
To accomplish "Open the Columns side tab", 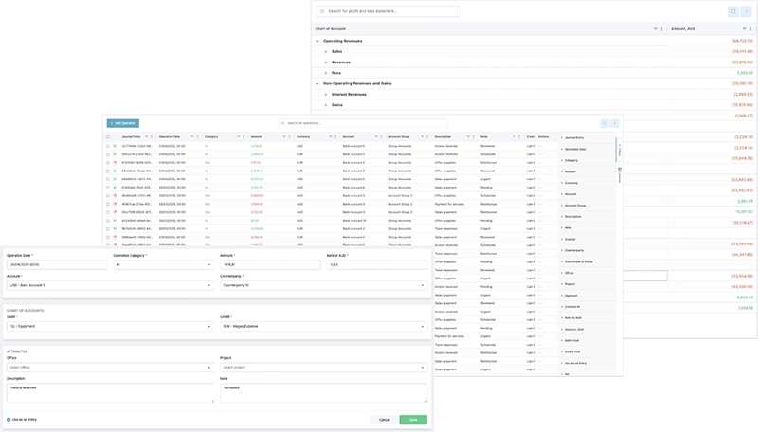I will tap(620, 174).
